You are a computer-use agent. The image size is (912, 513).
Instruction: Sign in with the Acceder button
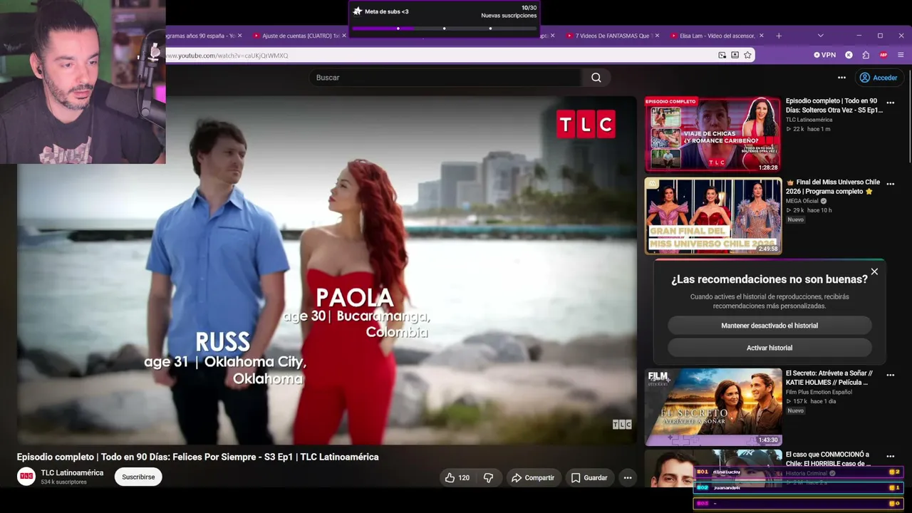click(879, 78)
